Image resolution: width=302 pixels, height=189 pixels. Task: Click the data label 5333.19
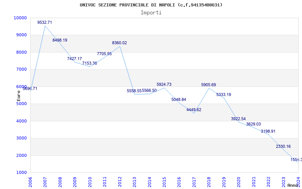(224, 94)
